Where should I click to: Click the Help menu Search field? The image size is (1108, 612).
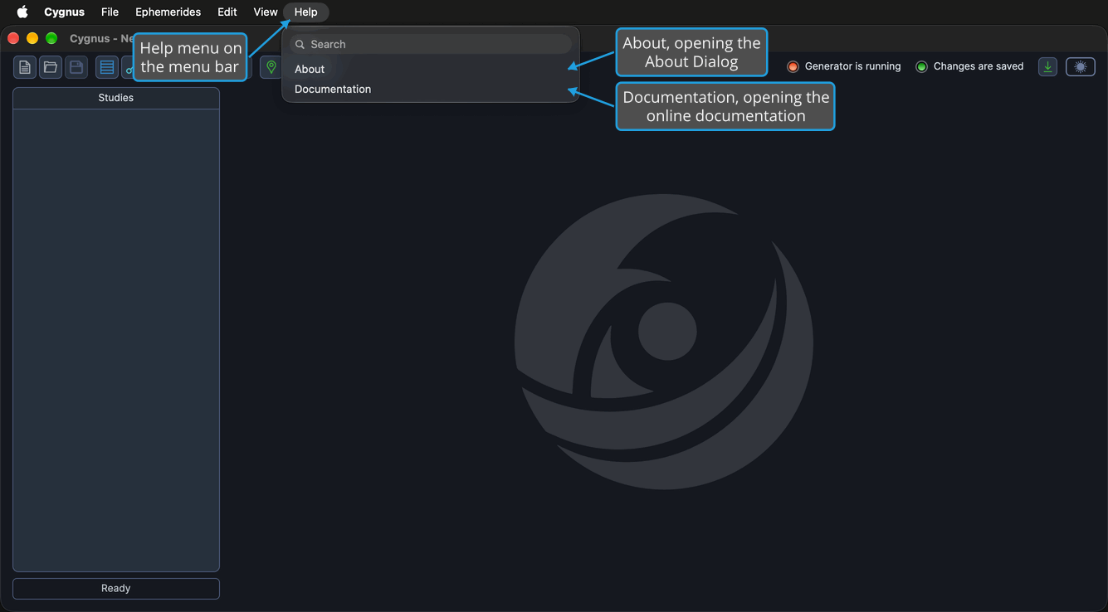(x=431, y=44)
